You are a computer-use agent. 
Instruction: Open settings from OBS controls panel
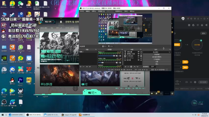(x=157, y=62)
